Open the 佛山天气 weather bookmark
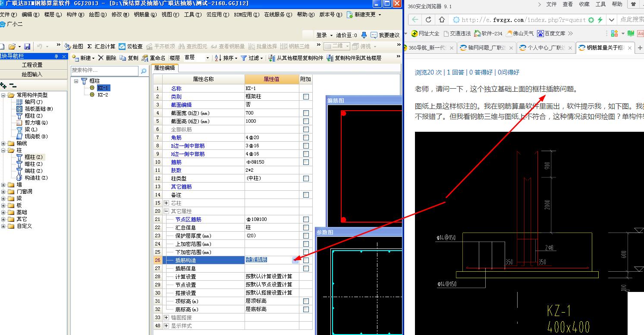Screen dimensions: 644x335 tap(520, 33)
